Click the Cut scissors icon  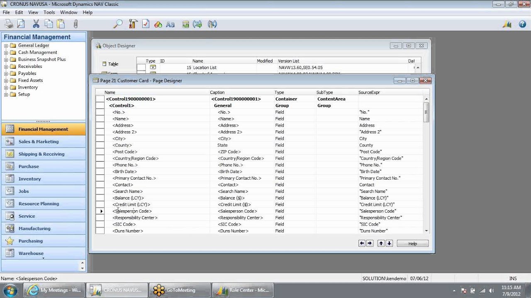pyautogui.click(x=36, y=24)
